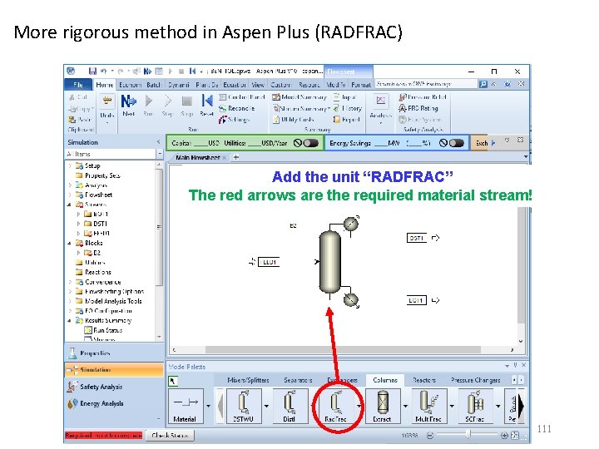Click the flowsheet horizontal scrollbar
The width and height of the screenshot is (599, 449).
pyautogui.click(x=343, y=350)
